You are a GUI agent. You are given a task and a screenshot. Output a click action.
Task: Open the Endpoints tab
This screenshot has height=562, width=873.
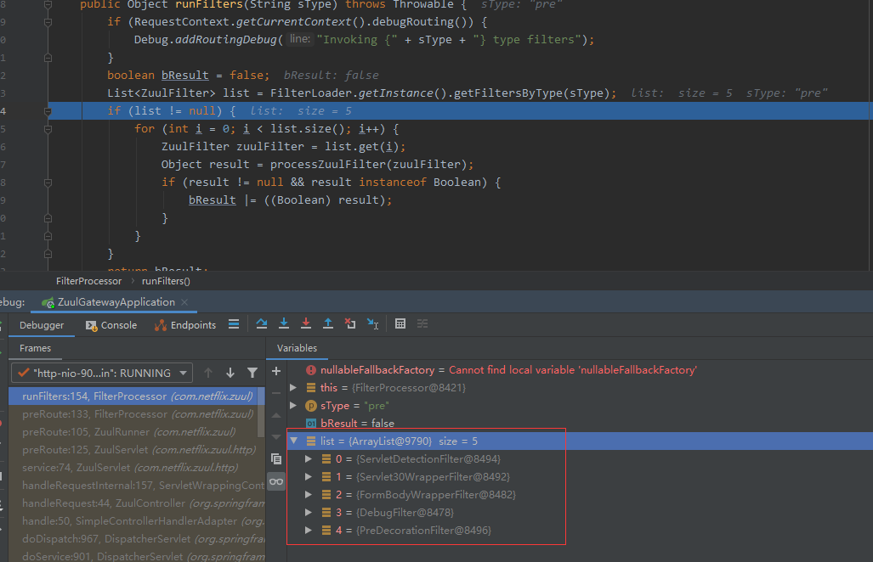(185, 325)
